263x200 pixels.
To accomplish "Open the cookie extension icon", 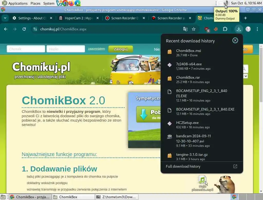I will (216, 29).
